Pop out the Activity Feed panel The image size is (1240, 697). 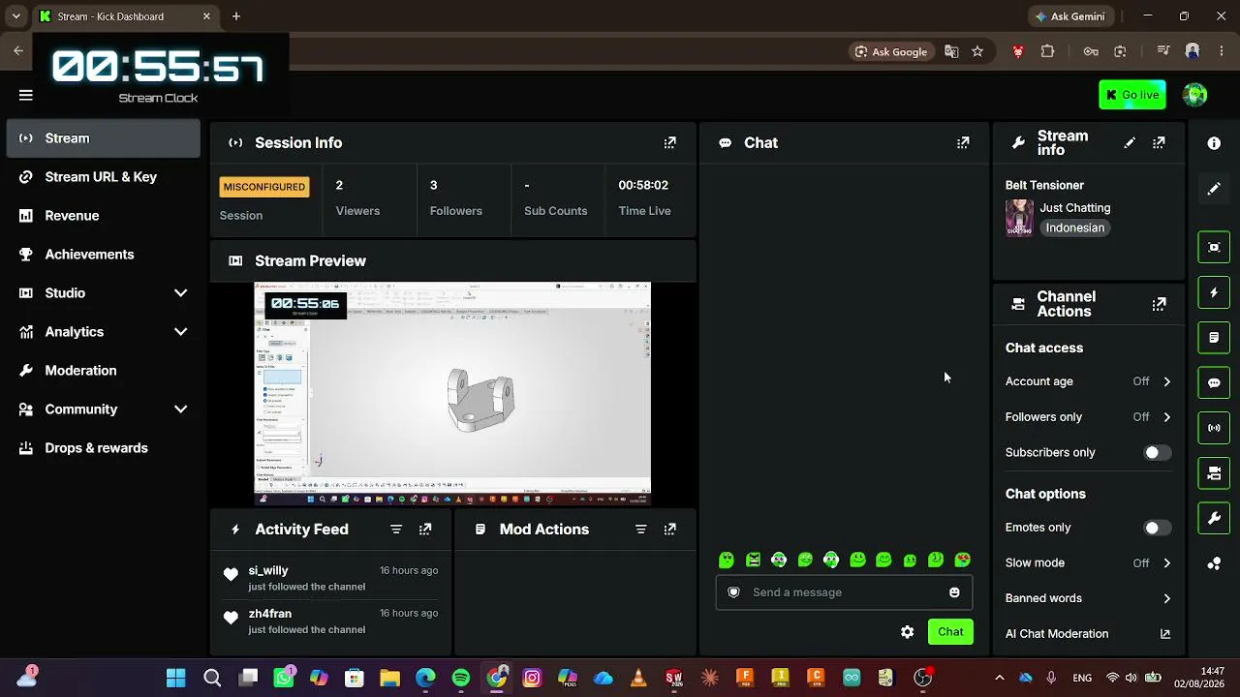pos(425,530)
